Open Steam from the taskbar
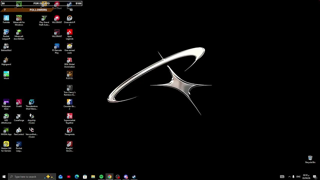 134,177
